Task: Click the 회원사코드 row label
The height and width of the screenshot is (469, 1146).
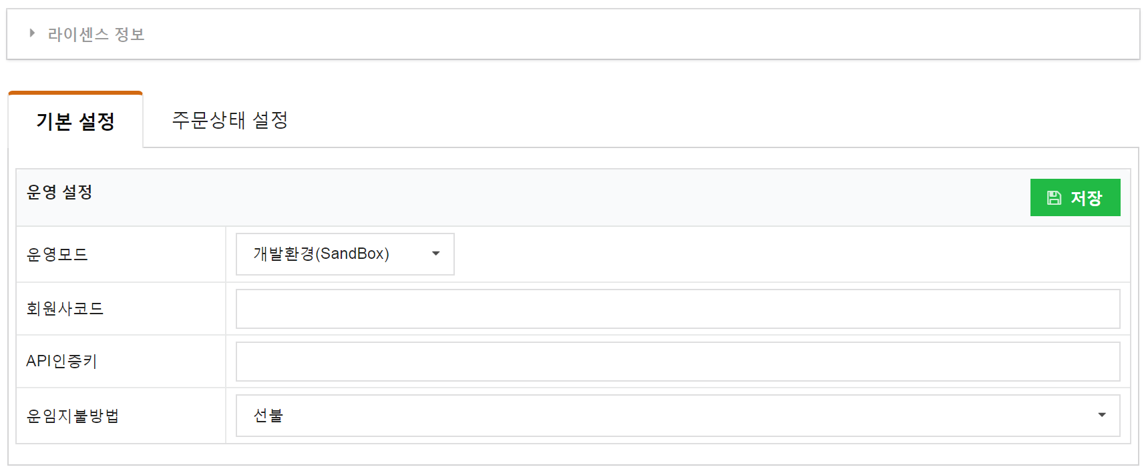Action: (x=65, y=309)
